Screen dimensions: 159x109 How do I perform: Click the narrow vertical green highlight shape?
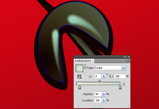(56, 41)
